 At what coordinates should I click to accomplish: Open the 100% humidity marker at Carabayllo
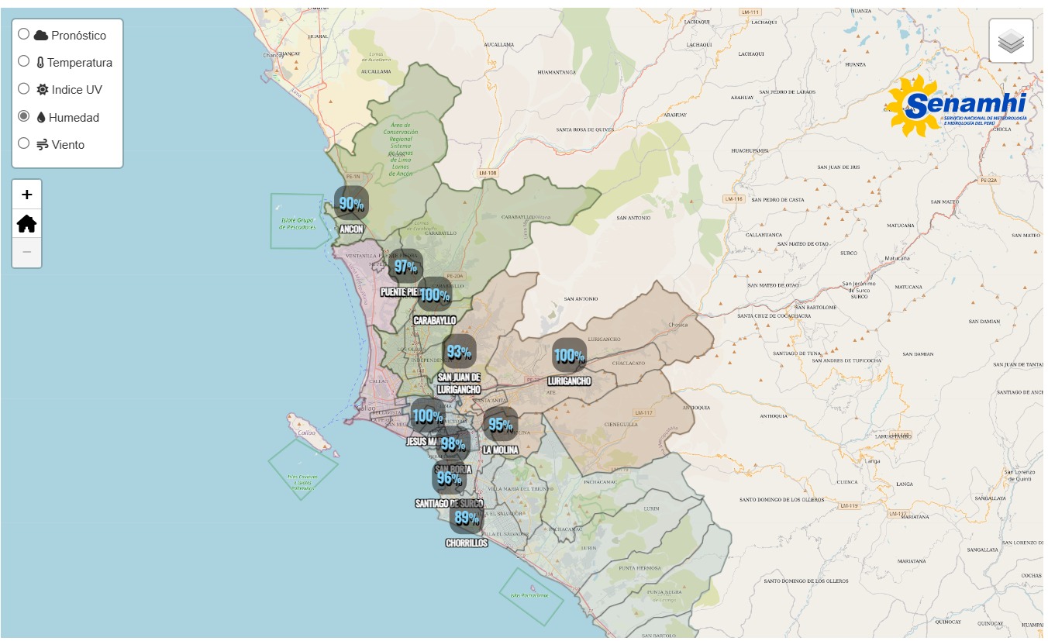pyautogui.click(x=435, y=295)
